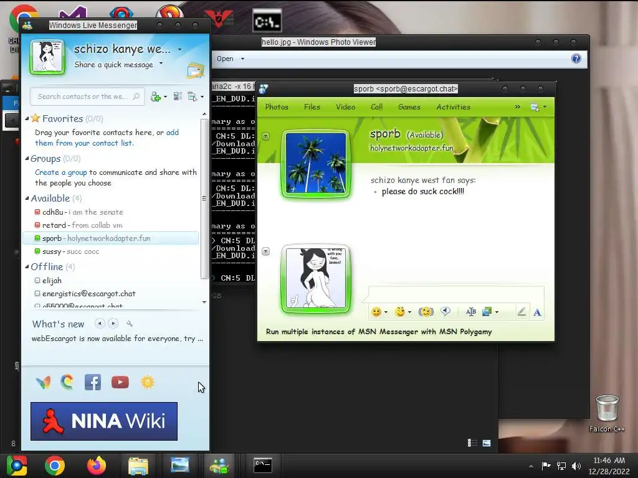Open the chat window menu icon at toolbar right
638x478 pixels.
point(535,107)
